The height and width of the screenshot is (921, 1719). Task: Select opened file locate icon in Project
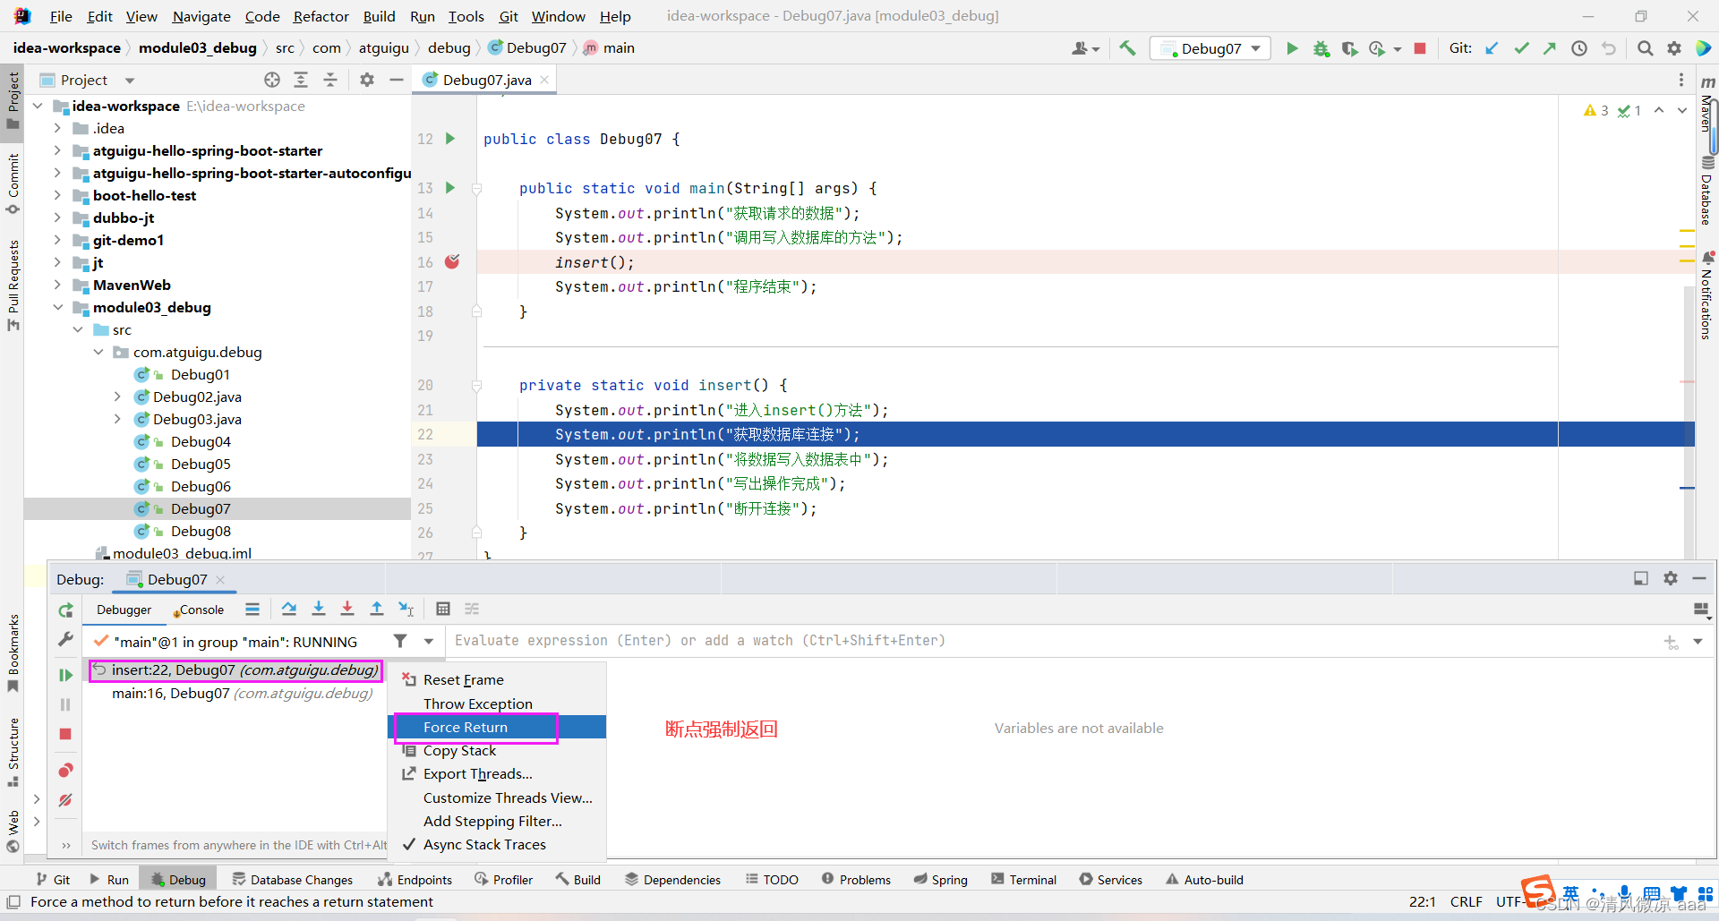[272, 80]
